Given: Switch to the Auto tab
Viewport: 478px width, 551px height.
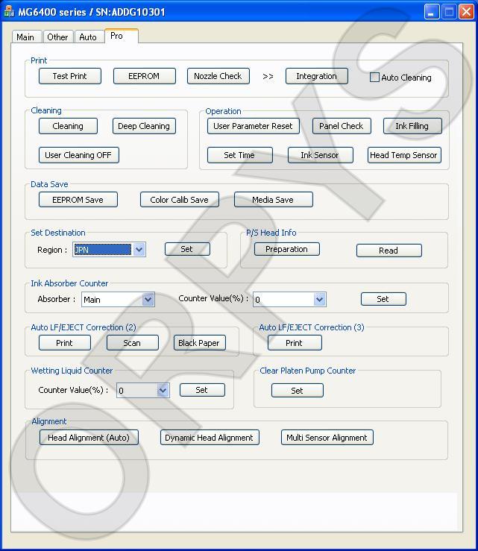Looking at the screenshot, I should tap(89, 37).
